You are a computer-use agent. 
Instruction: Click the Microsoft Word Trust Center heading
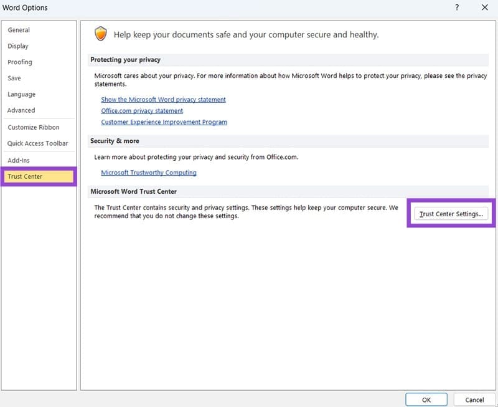tap(133, 191)
